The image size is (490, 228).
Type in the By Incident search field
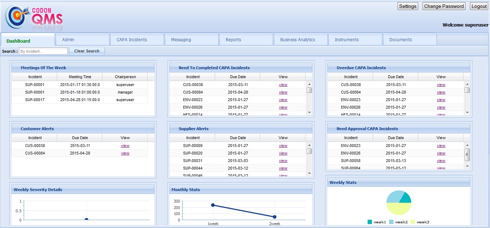(x=43, y=51)
